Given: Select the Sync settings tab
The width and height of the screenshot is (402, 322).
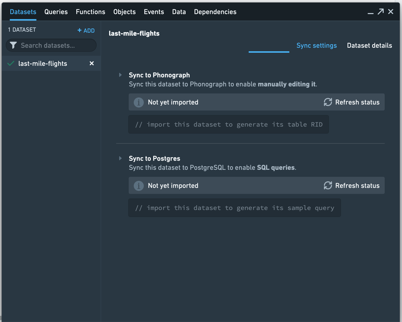Looking at the screenshot, I should point(316,45).
